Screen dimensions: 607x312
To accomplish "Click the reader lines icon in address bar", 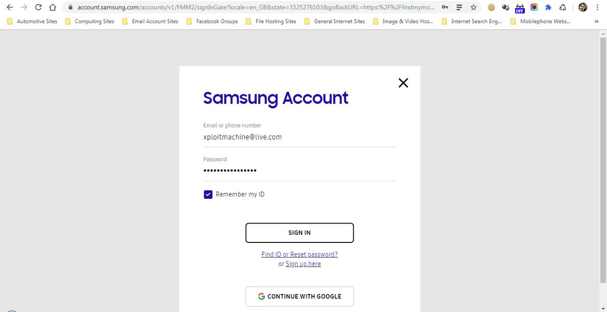I will (459, 8).
